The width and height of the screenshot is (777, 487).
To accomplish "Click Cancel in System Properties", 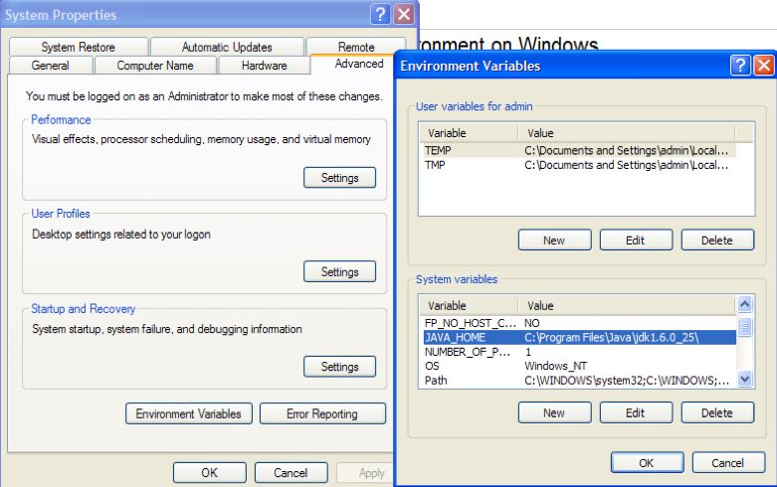I will pos(291,473).
